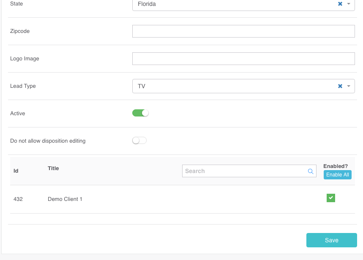
Task: Expand the State dropdown arrow
Action: (x=349, y=4)
